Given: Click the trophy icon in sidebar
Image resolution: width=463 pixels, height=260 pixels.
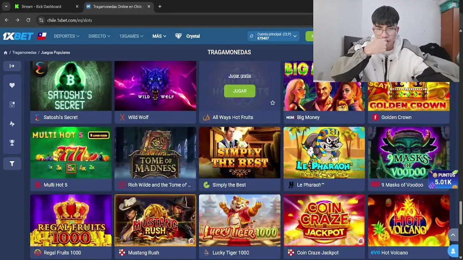Looking at the screenshot, I should pyautogui.click(x=12, y=143).
